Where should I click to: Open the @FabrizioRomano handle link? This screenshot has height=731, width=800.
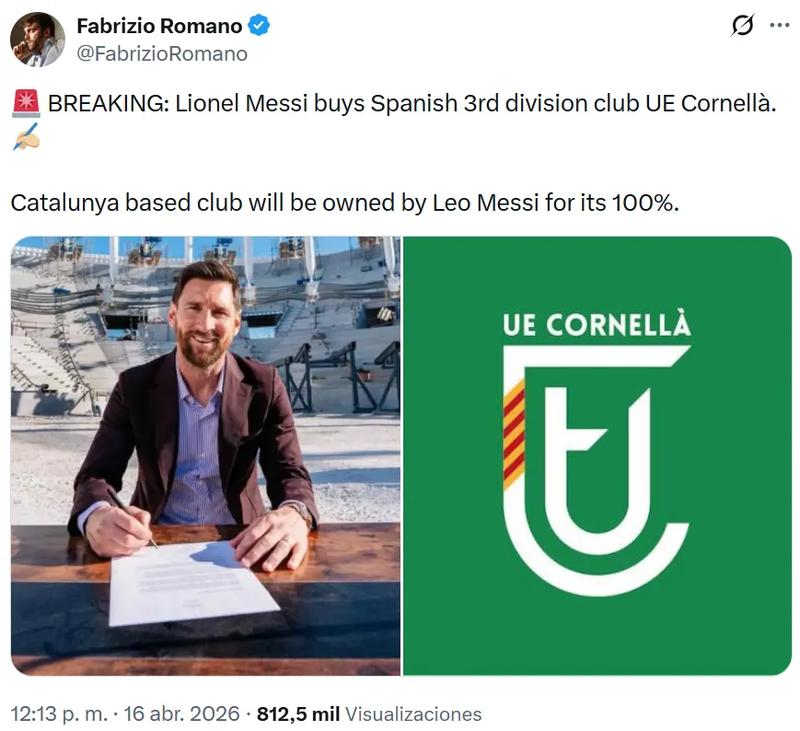click(162, 53)
